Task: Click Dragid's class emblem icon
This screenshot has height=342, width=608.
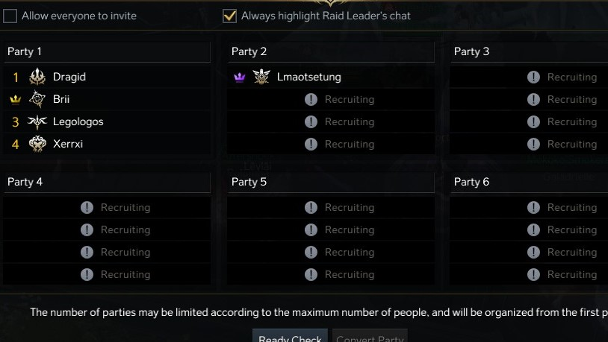Action: (37, 77)
